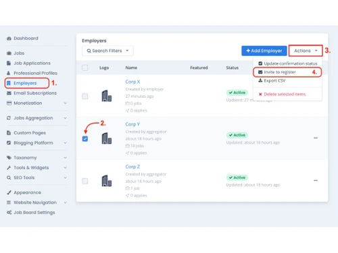
Task: Click the Add Employer button
Action: click(264, 51)
